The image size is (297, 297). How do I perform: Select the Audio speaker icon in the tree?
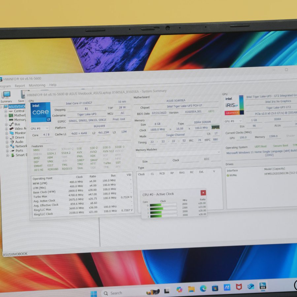(12, 142)
